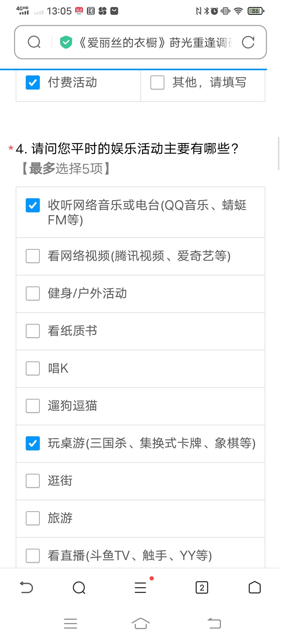Reload the page with refresh icon

[x=248, y=42]
